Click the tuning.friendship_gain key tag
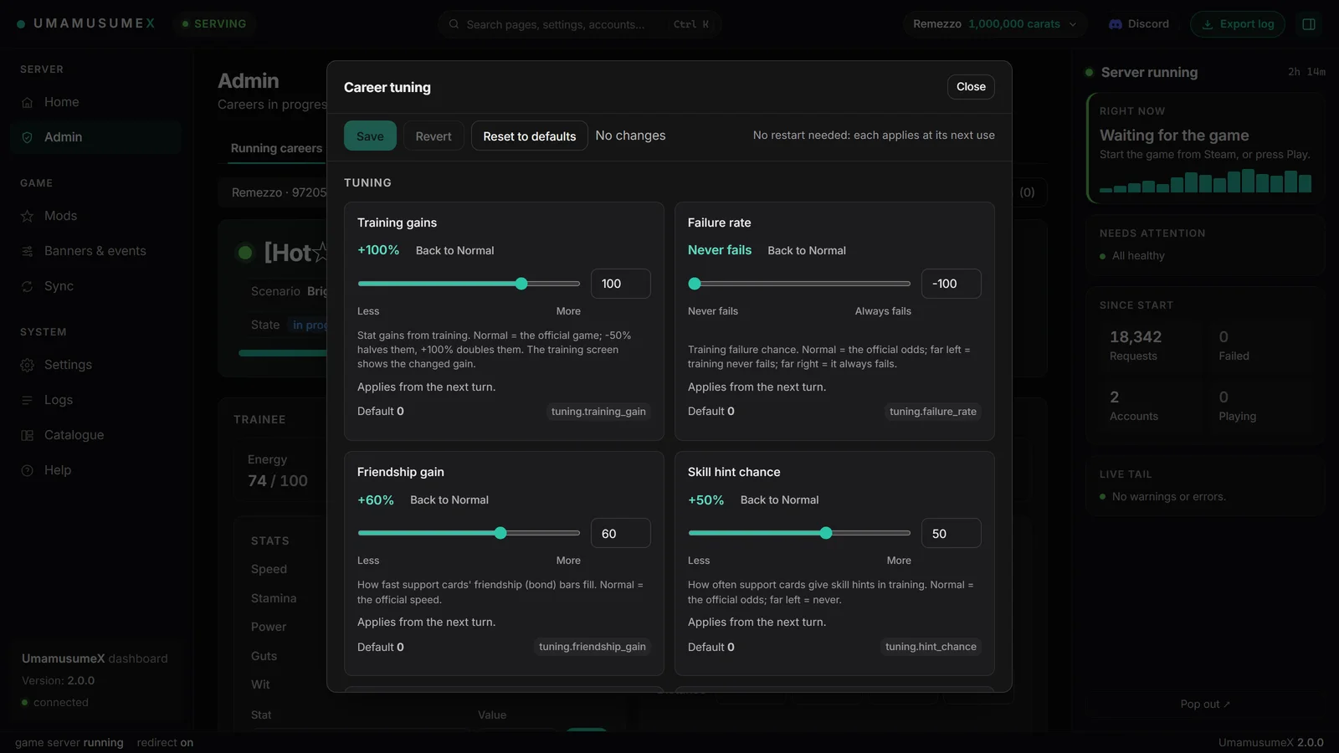Screen dimensions: 1339x753 tap(593, 647)
